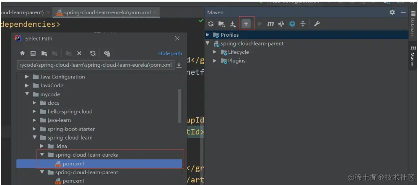
Task: Add Maven Projects with the plus button
Action: tap(246, 24)
